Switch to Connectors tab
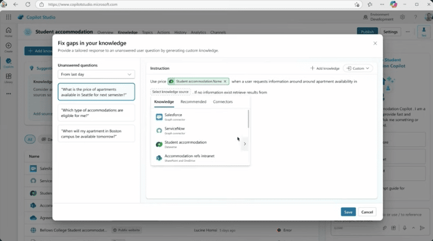The image size is (433, 241). [223, 102]
